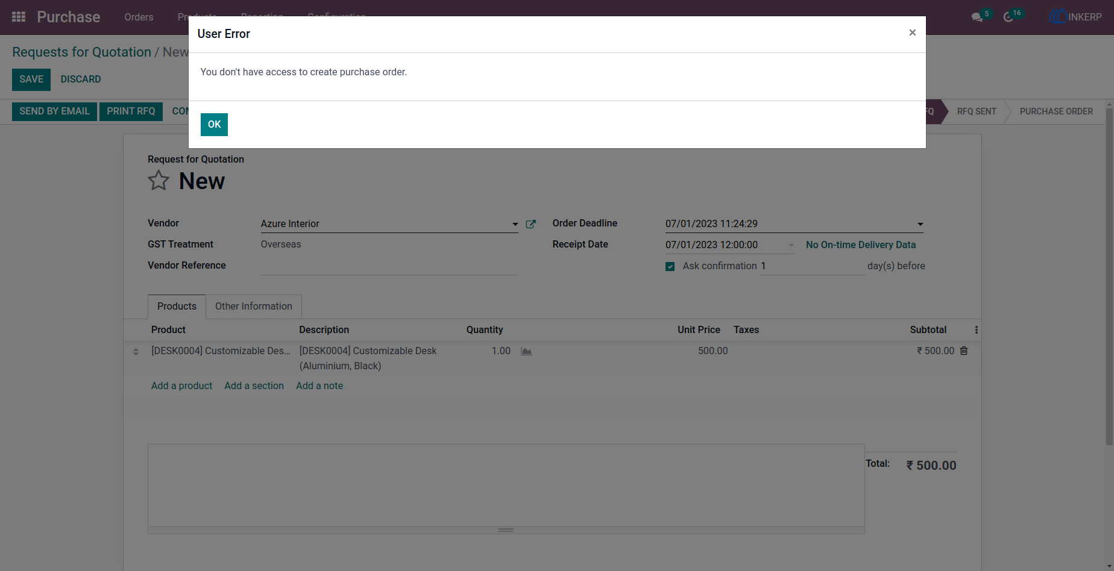Click the PRINT RFQ button

(x=131, y=111)
